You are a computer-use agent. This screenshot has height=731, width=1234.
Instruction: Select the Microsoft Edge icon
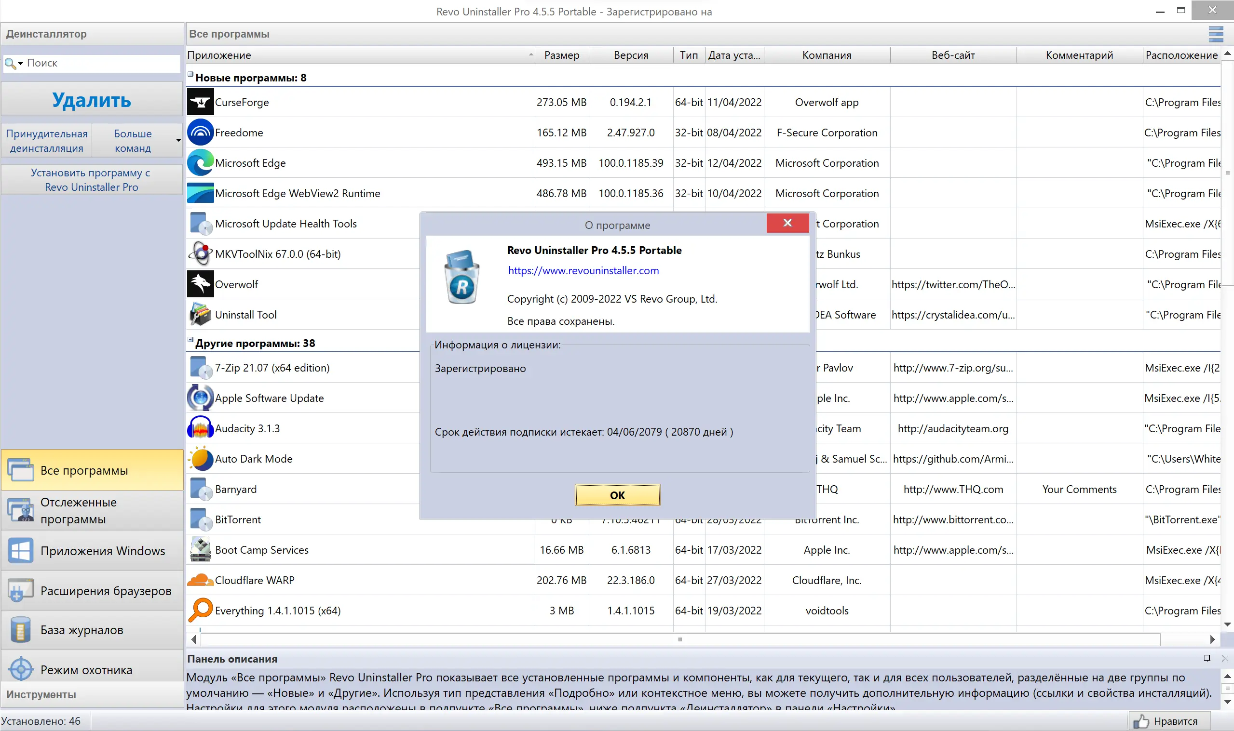tap(200, 163)
